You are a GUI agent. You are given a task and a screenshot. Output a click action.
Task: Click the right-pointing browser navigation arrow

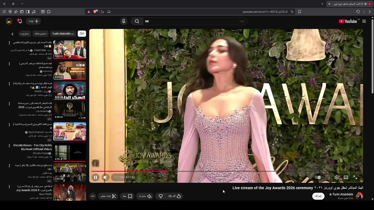pos(370,12)
